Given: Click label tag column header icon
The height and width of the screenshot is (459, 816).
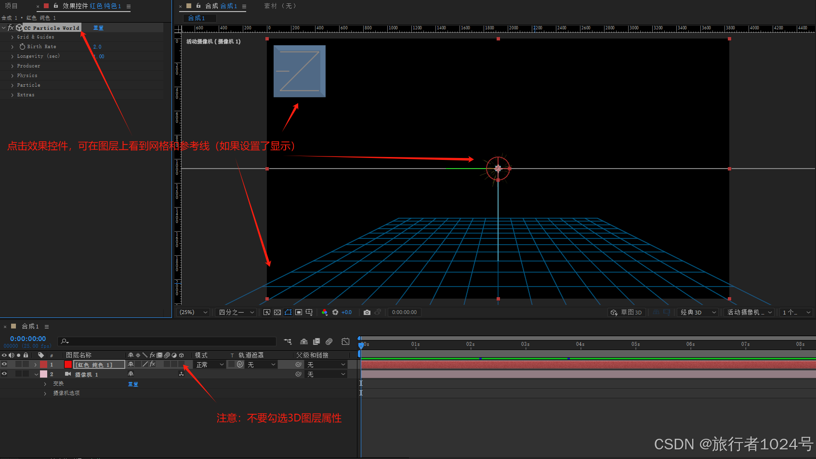Looking at the screenshot, I should point(41,355).
